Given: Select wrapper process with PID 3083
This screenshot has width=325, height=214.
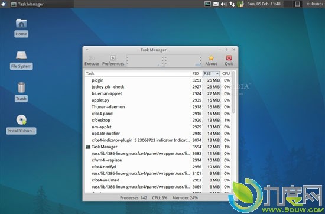Looking at the screenshot, I should pyautogui.click(x=158, y=154).
